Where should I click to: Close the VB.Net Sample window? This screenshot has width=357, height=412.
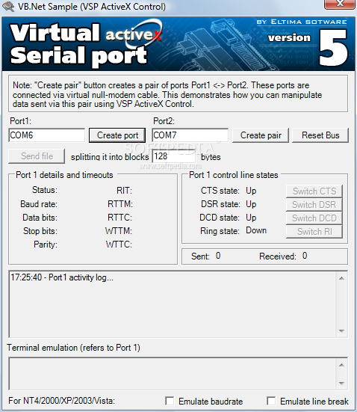pyautogui.click(x=341, y=4)
